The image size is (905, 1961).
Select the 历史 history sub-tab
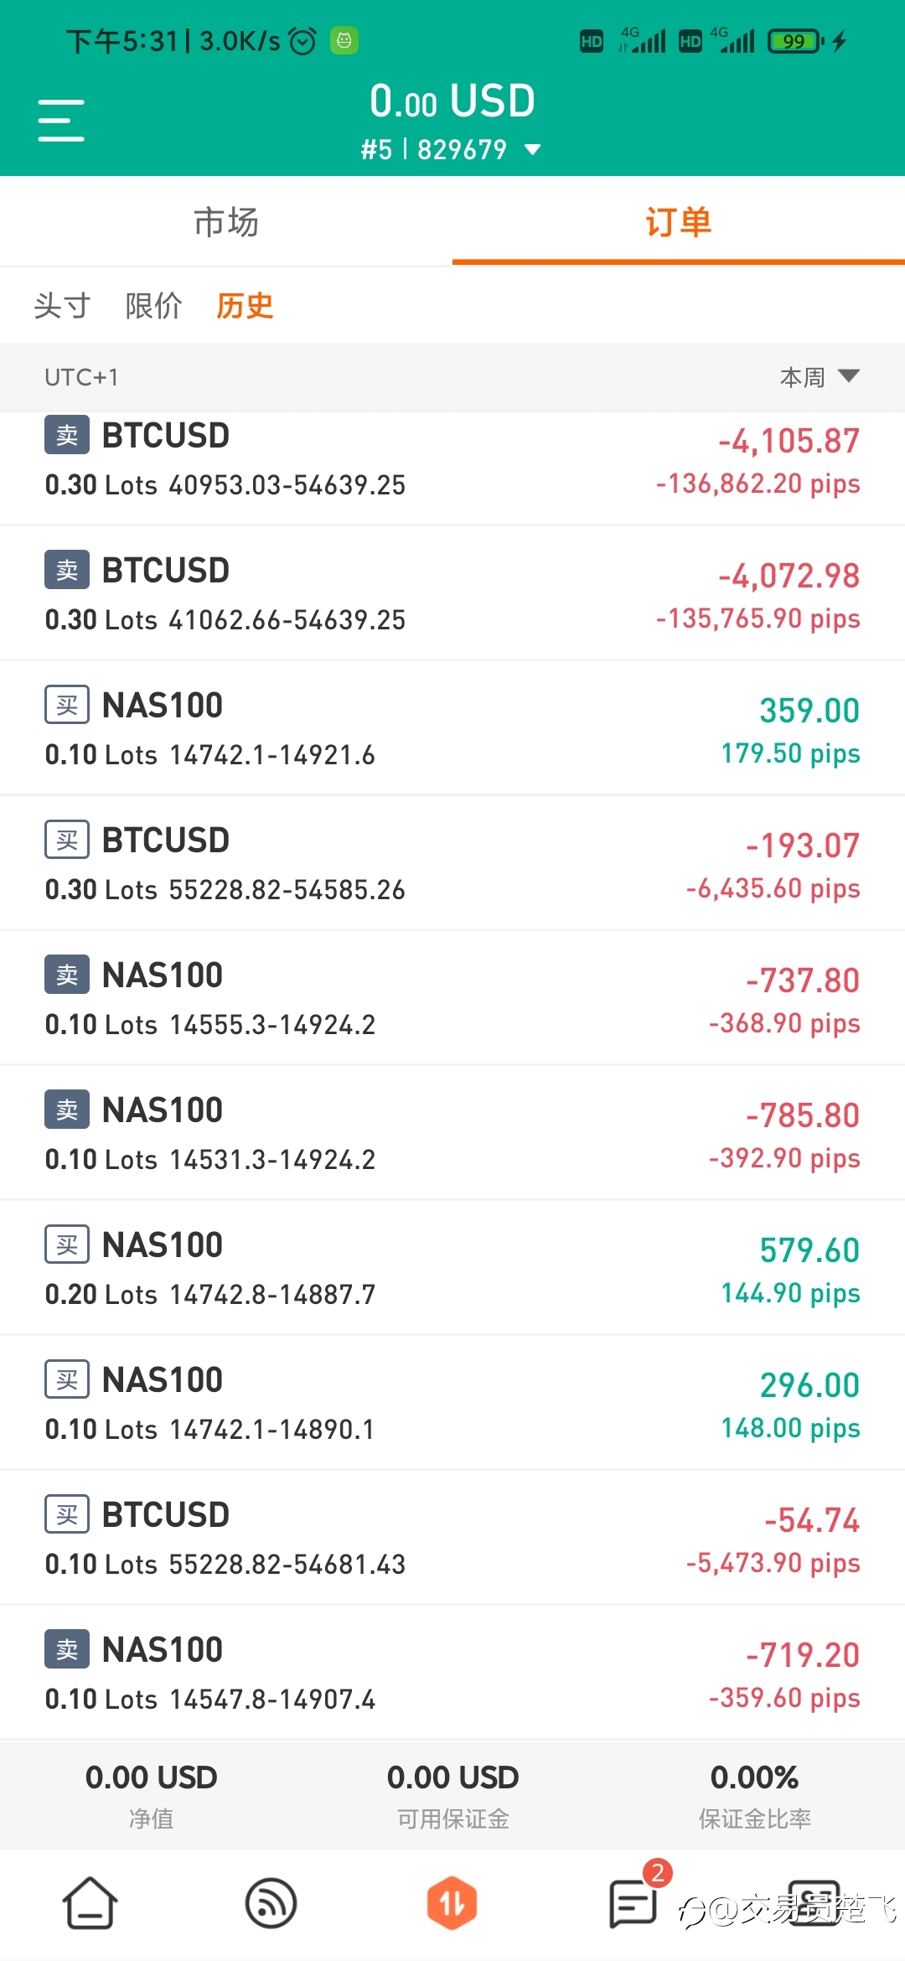point(245,305)
